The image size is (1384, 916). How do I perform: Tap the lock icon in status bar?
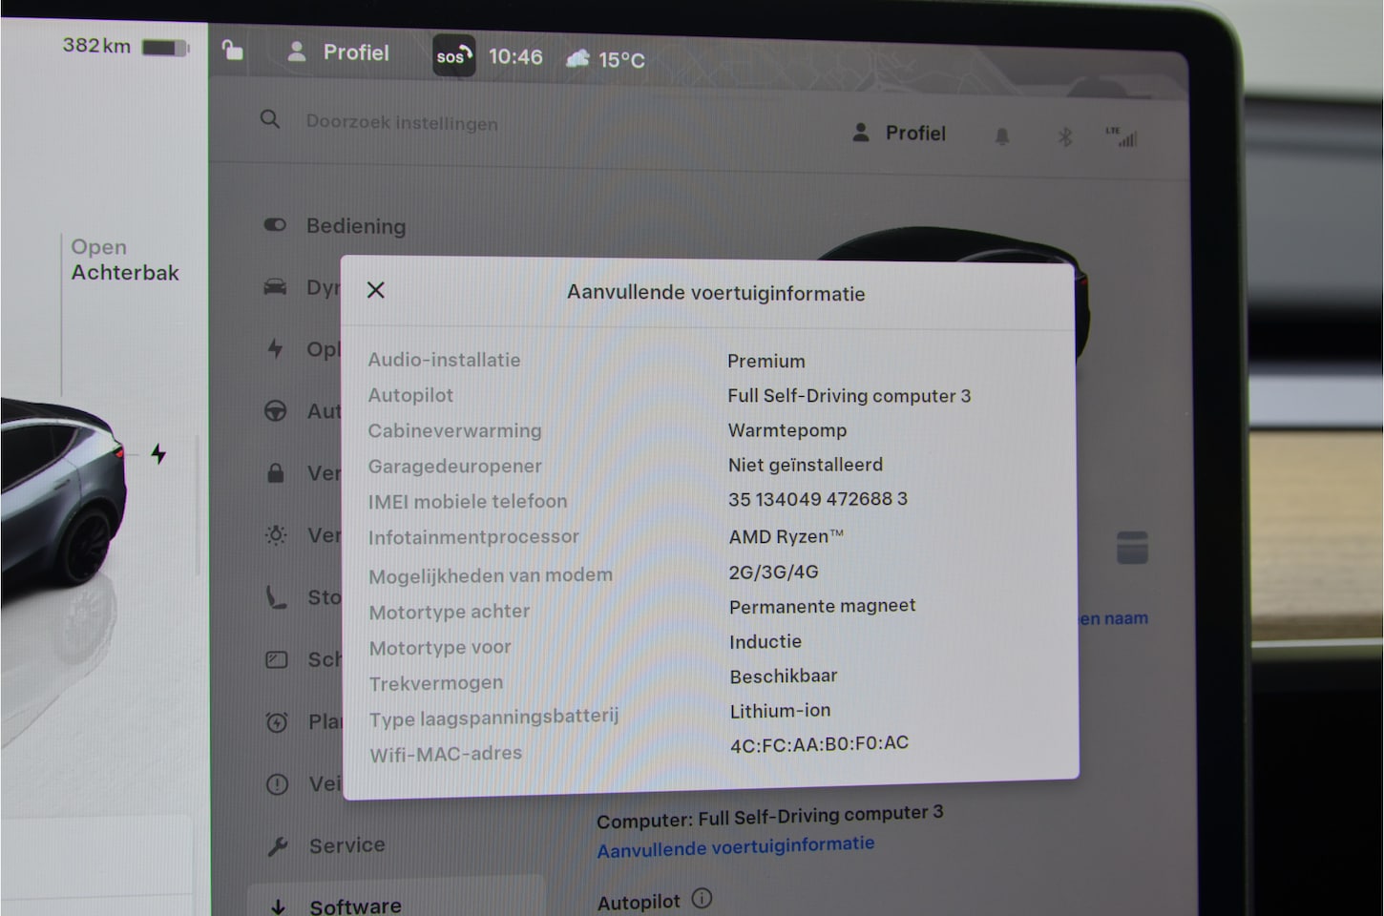tap(232, 50)
